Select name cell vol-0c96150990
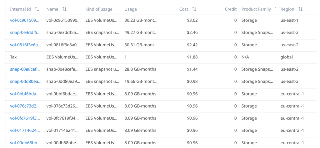This screenshot has width=320, height=148. [x=63, y=20]
